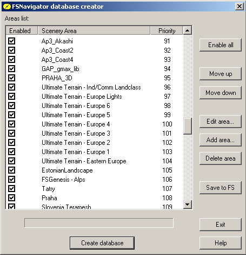Screen dimensions: 246x255
Task: Click the Move up button
Action: (221, 74)
